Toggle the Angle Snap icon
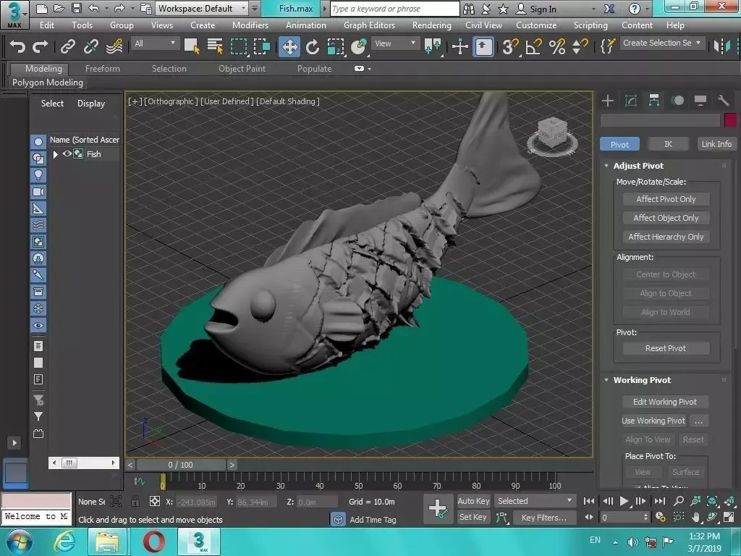The image size is (741, 556). coord(533,47)
